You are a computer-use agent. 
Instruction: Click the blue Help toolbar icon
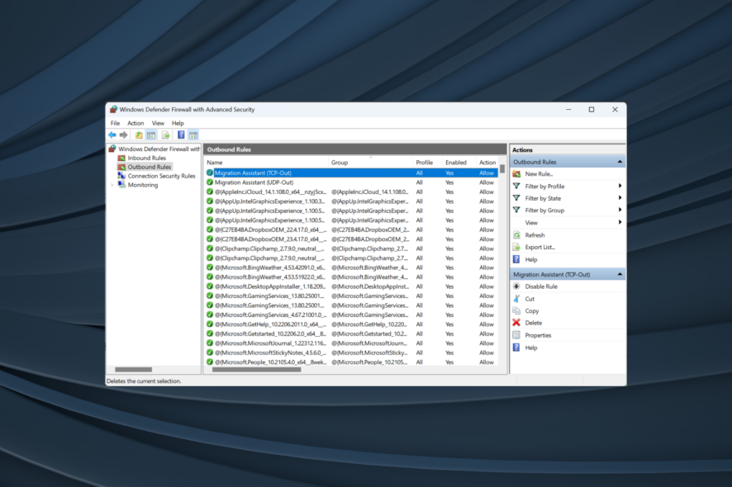tap(181, 135)
